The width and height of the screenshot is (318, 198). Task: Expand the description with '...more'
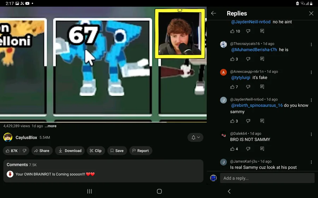click(x=51, y=126)
